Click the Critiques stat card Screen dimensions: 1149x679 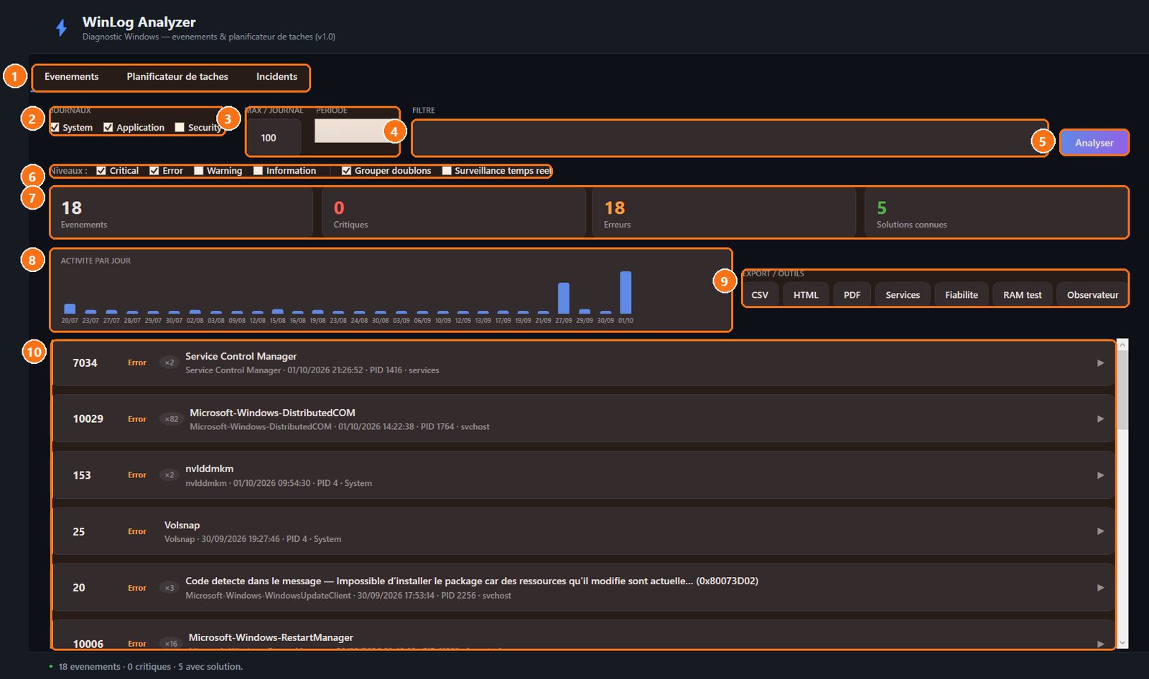click(454, 212)
